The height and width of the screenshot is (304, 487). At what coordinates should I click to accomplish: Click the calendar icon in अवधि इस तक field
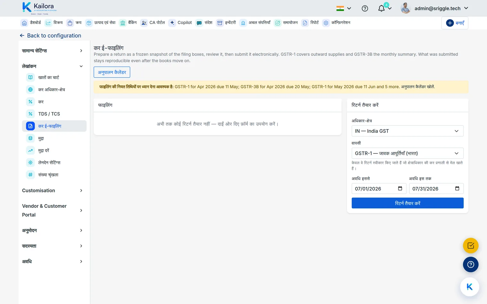pos(457,188)
